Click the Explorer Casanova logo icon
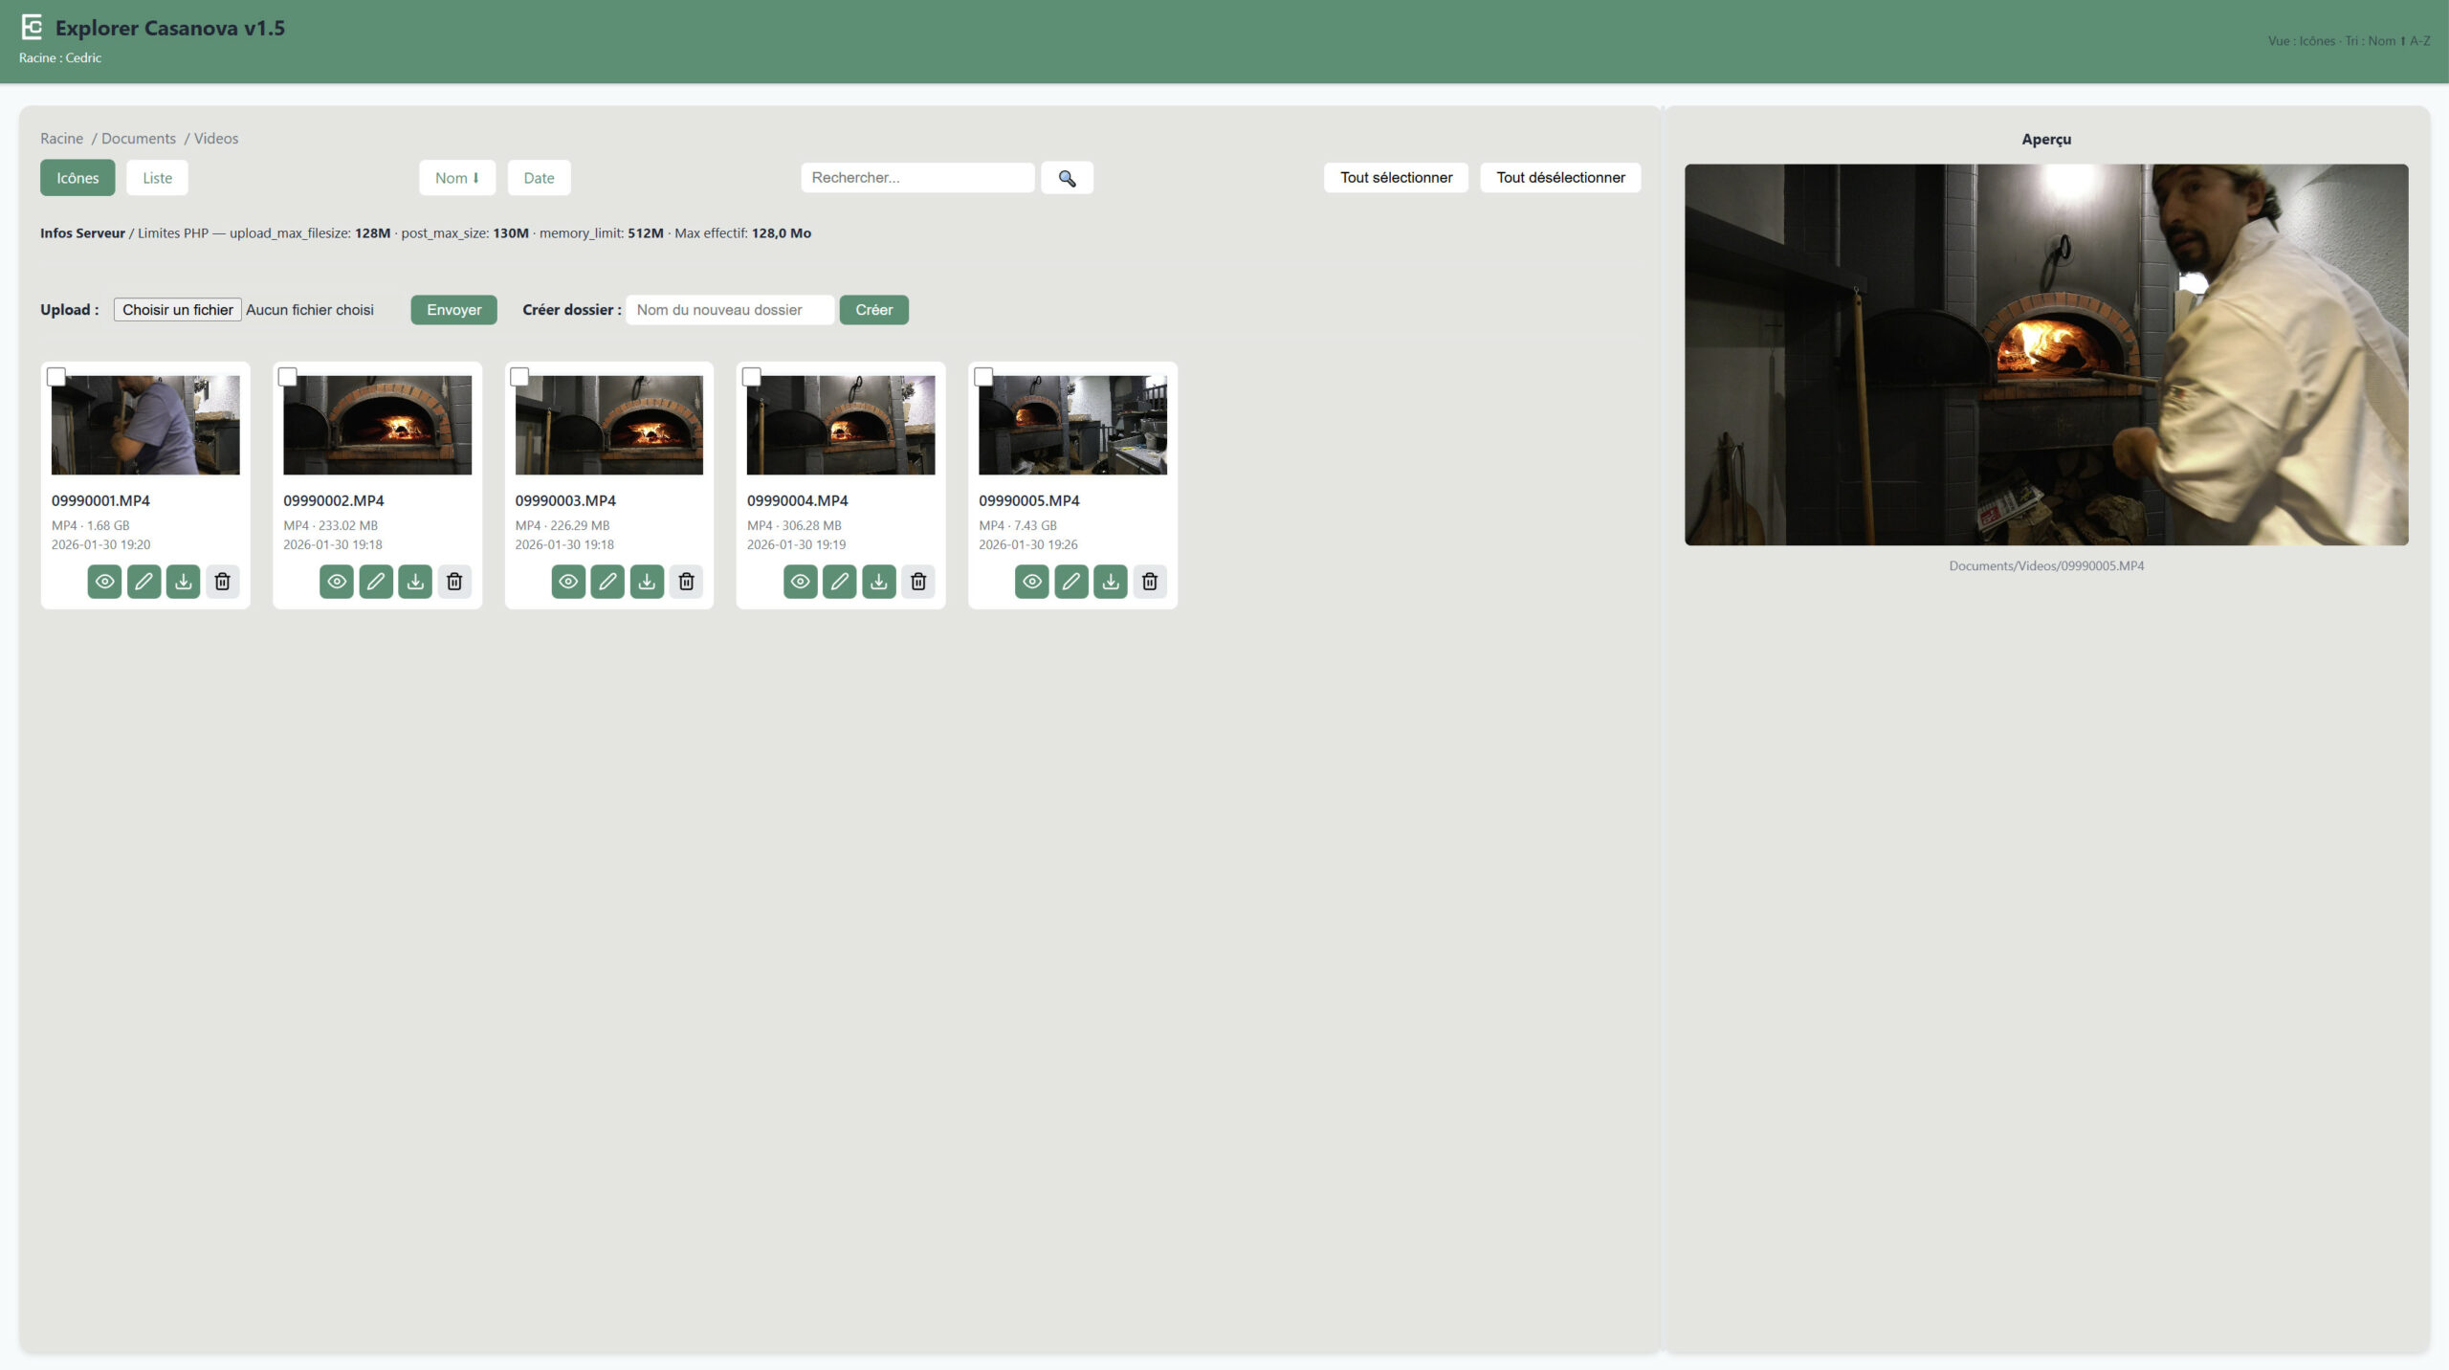 click(32, 27)
